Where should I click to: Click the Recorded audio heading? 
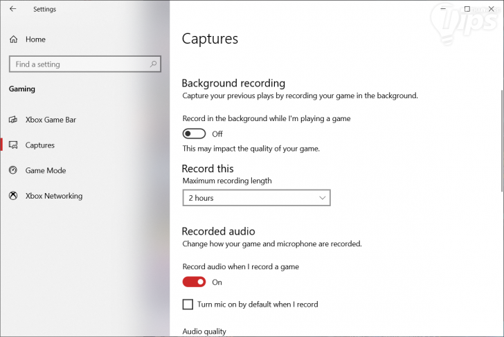point(219,231)
